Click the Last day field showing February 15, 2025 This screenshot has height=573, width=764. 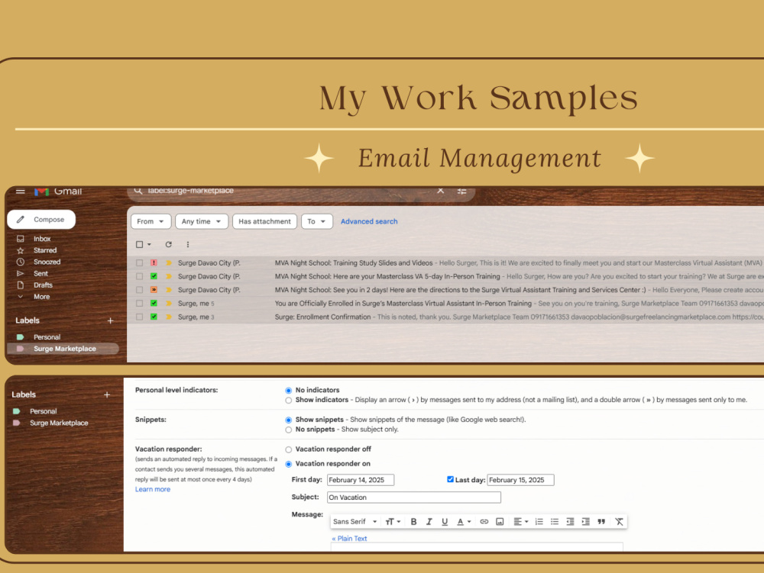coord(520,480)
